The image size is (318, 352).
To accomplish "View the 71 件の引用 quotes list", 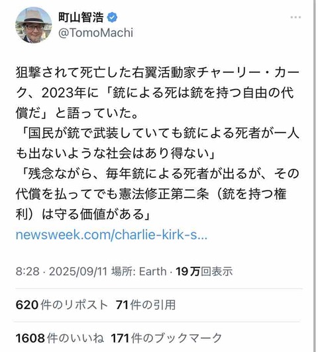I will click(146, 305).
